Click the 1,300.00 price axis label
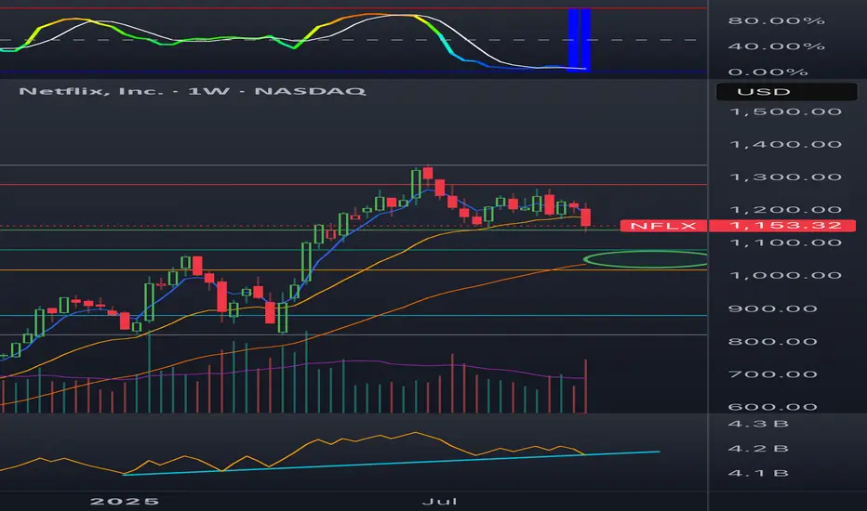 coord(786,177)
